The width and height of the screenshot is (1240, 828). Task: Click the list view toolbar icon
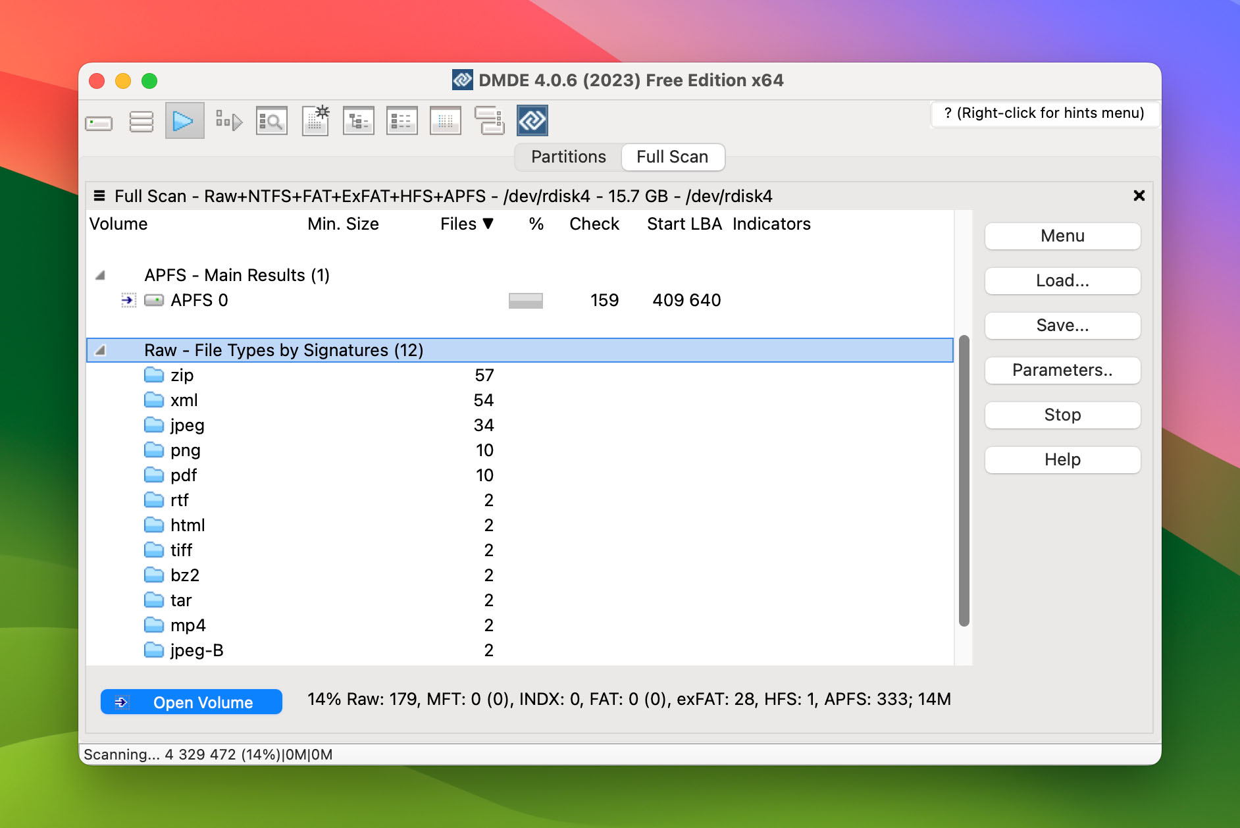(401, 121)
